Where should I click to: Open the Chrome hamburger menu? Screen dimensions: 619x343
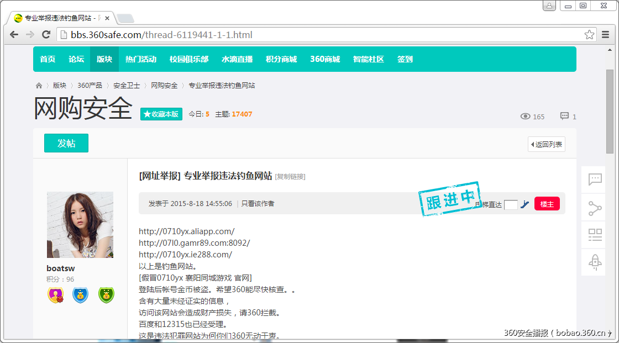click(606, 34)
